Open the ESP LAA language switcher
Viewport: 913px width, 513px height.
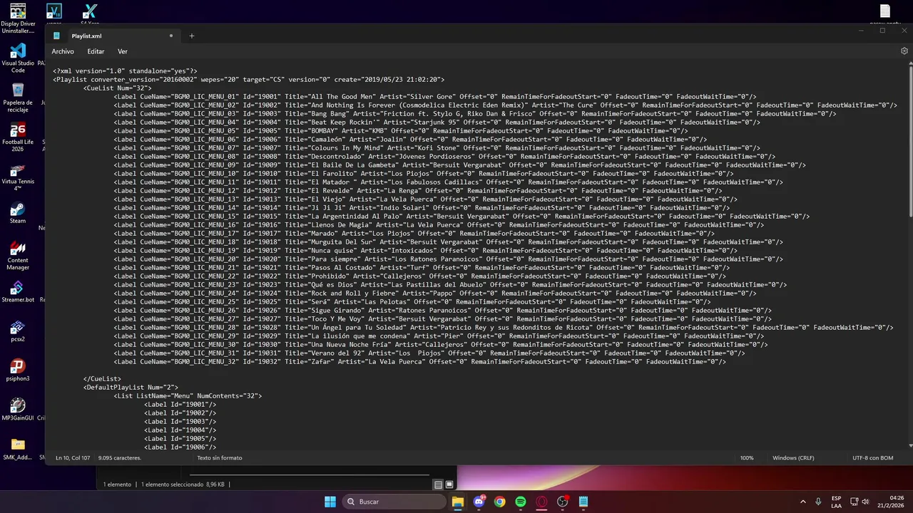[x=836, y=502]
